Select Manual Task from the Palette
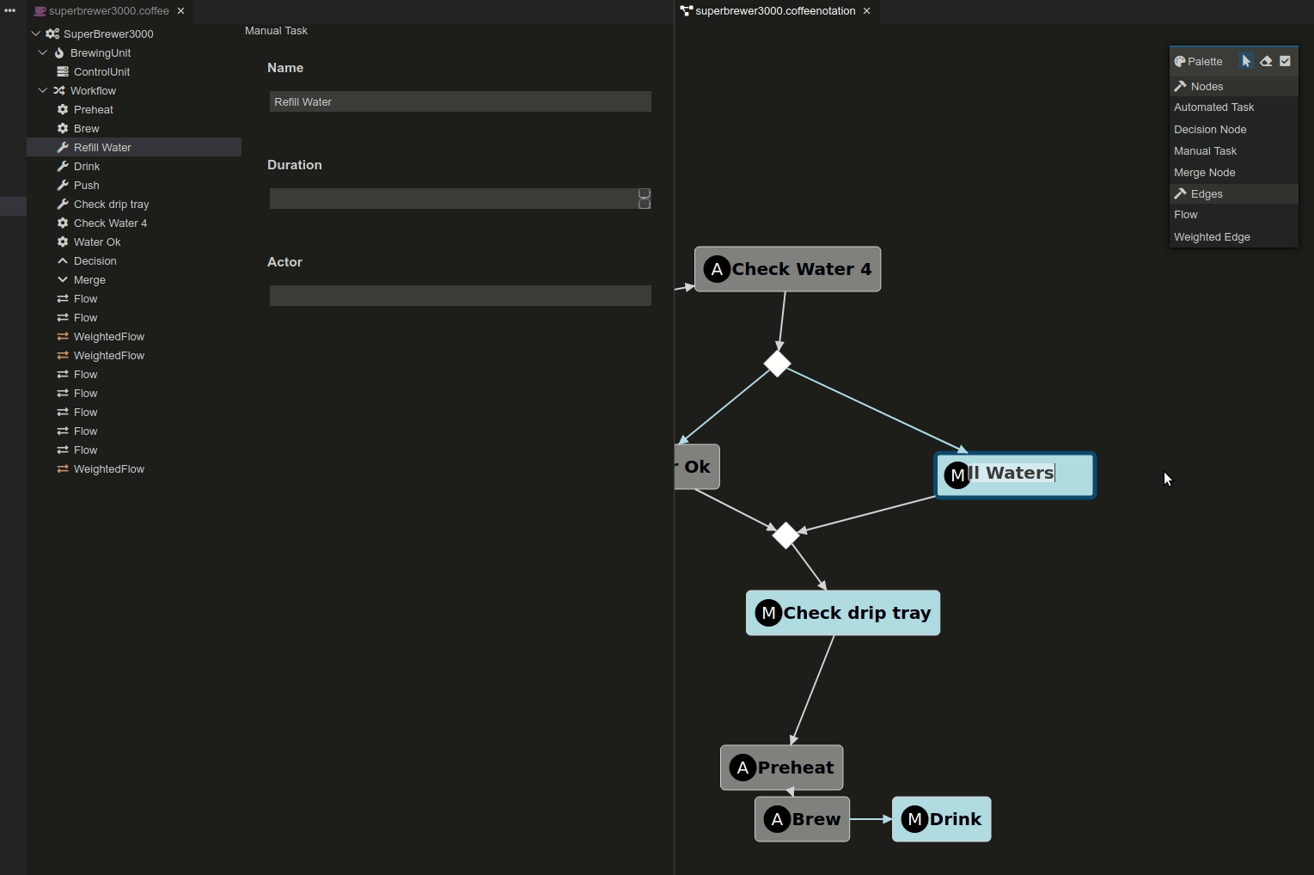The width and height of the screenshot is (1314, 875). click(x=1205, y=150)
